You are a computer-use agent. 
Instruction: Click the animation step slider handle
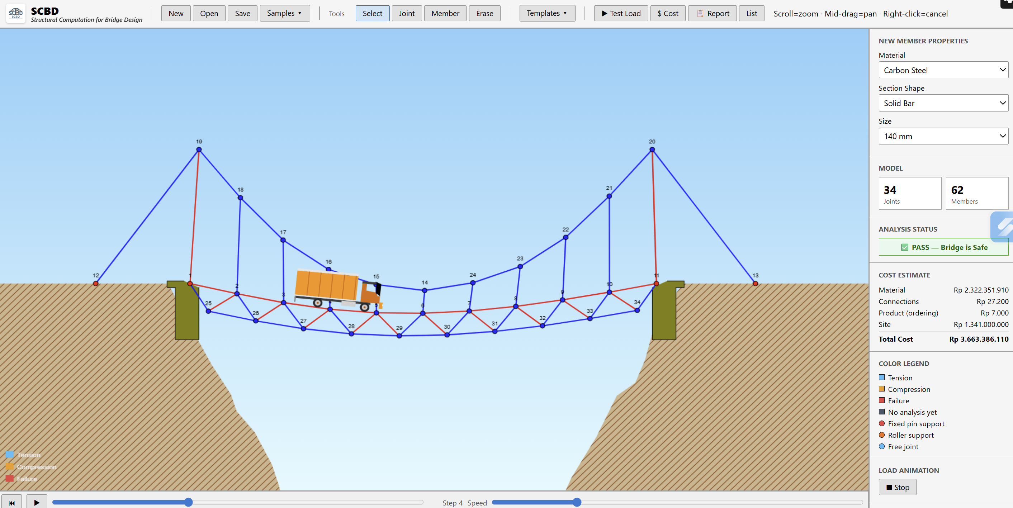(188, 502)
